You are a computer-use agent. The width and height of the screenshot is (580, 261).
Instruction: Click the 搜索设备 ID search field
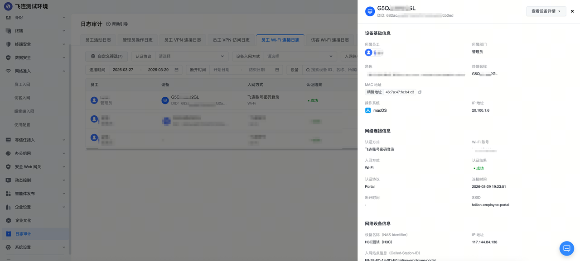click(x=331, y=70)
